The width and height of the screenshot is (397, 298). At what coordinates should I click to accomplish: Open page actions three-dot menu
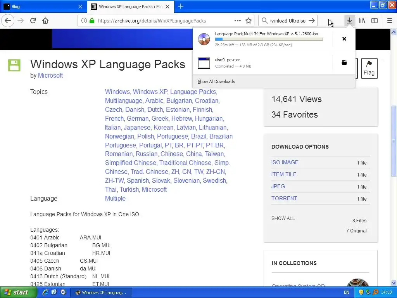point(238,21)
